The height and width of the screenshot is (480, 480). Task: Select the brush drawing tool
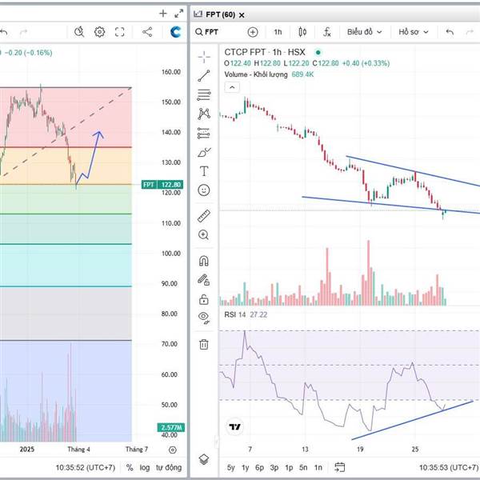point(204,152)
